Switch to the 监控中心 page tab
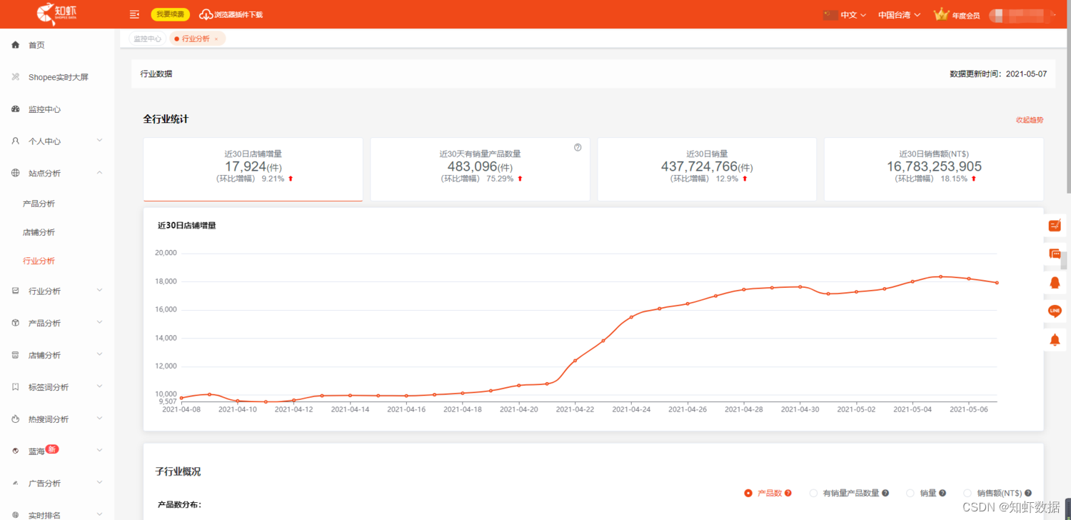 pyautogui.click(x=147, y=39)
